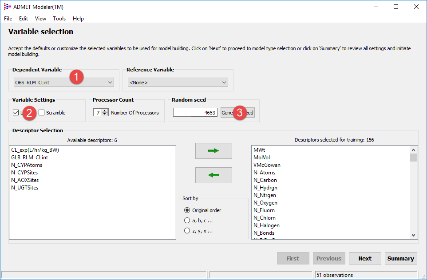Open the View menu
The height and width of the screenshot is (280, 427).
pyautogui.click(x=40, y=19)
